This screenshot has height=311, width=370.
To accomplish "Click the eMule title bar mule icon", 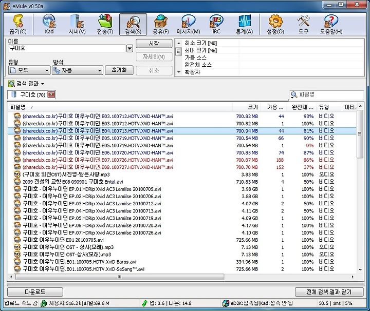I will pos(7,6).
